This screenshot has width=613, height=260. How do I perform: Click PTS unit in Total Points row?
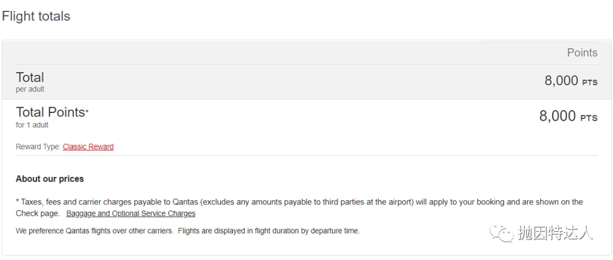tap(589, 119)
